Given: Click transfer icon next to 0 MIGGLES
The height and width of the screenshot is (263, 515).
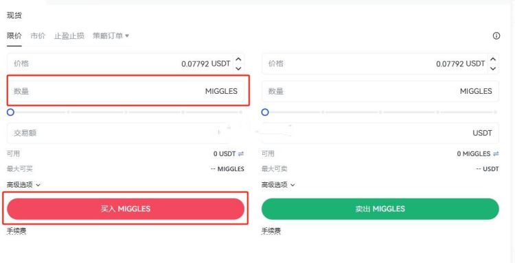Looking at the screenshot, I should 496,153.
